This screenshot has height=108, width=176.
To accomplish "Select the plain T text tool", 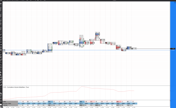I will pyautogui.click(x=1, y=96).
